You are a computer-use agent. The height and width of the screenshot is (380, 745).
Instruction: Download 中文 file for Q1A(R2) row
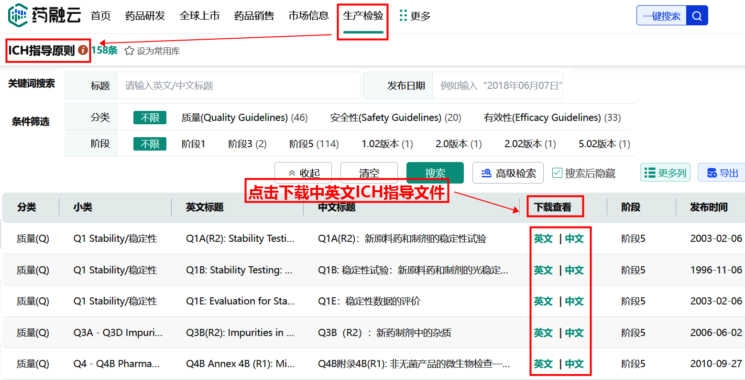(x=574, y=239)
